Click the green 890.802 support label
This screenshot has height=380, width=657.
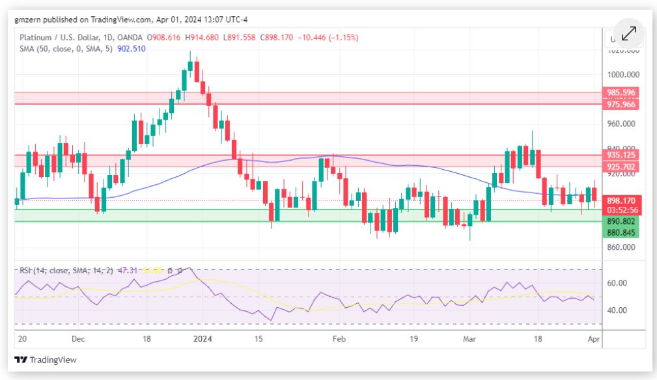tap(621, 222)
